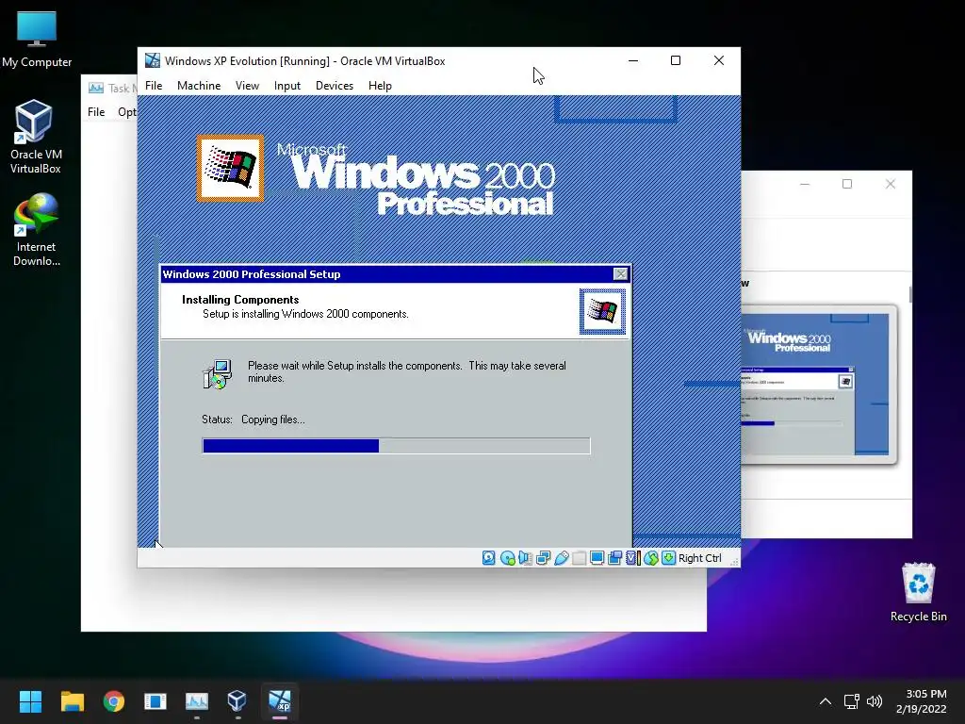Click the file copying progress bar
The height and width of the screenshot is (724, 965).
(x=396, y=446)
